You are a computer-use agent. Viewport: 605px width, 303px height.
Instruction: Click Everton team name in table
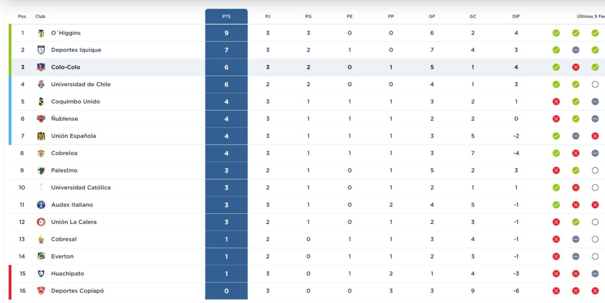62,257
